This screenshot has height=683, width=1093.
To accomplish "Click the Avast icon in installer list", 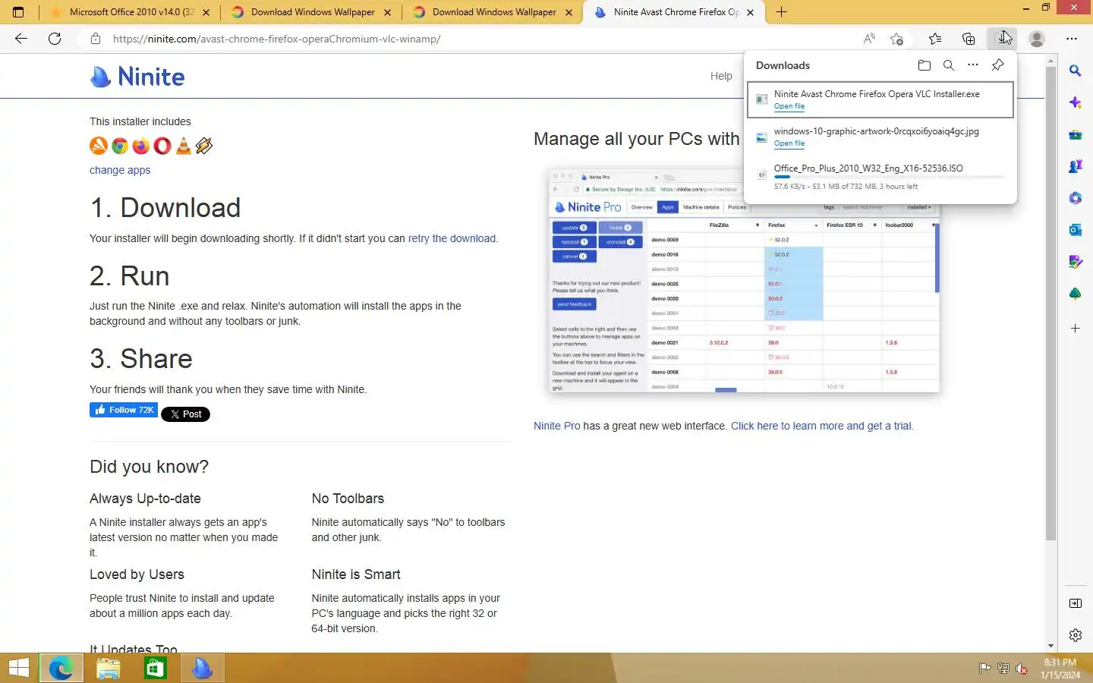I will (99, 146).
